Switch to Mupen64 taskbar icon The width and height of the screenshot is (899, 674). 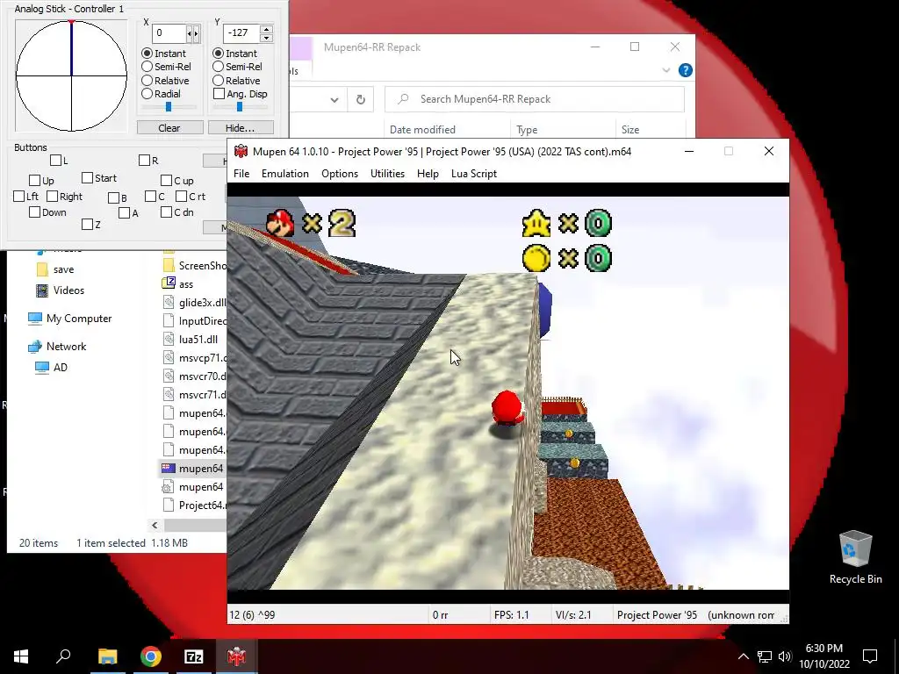click(236, 656)
